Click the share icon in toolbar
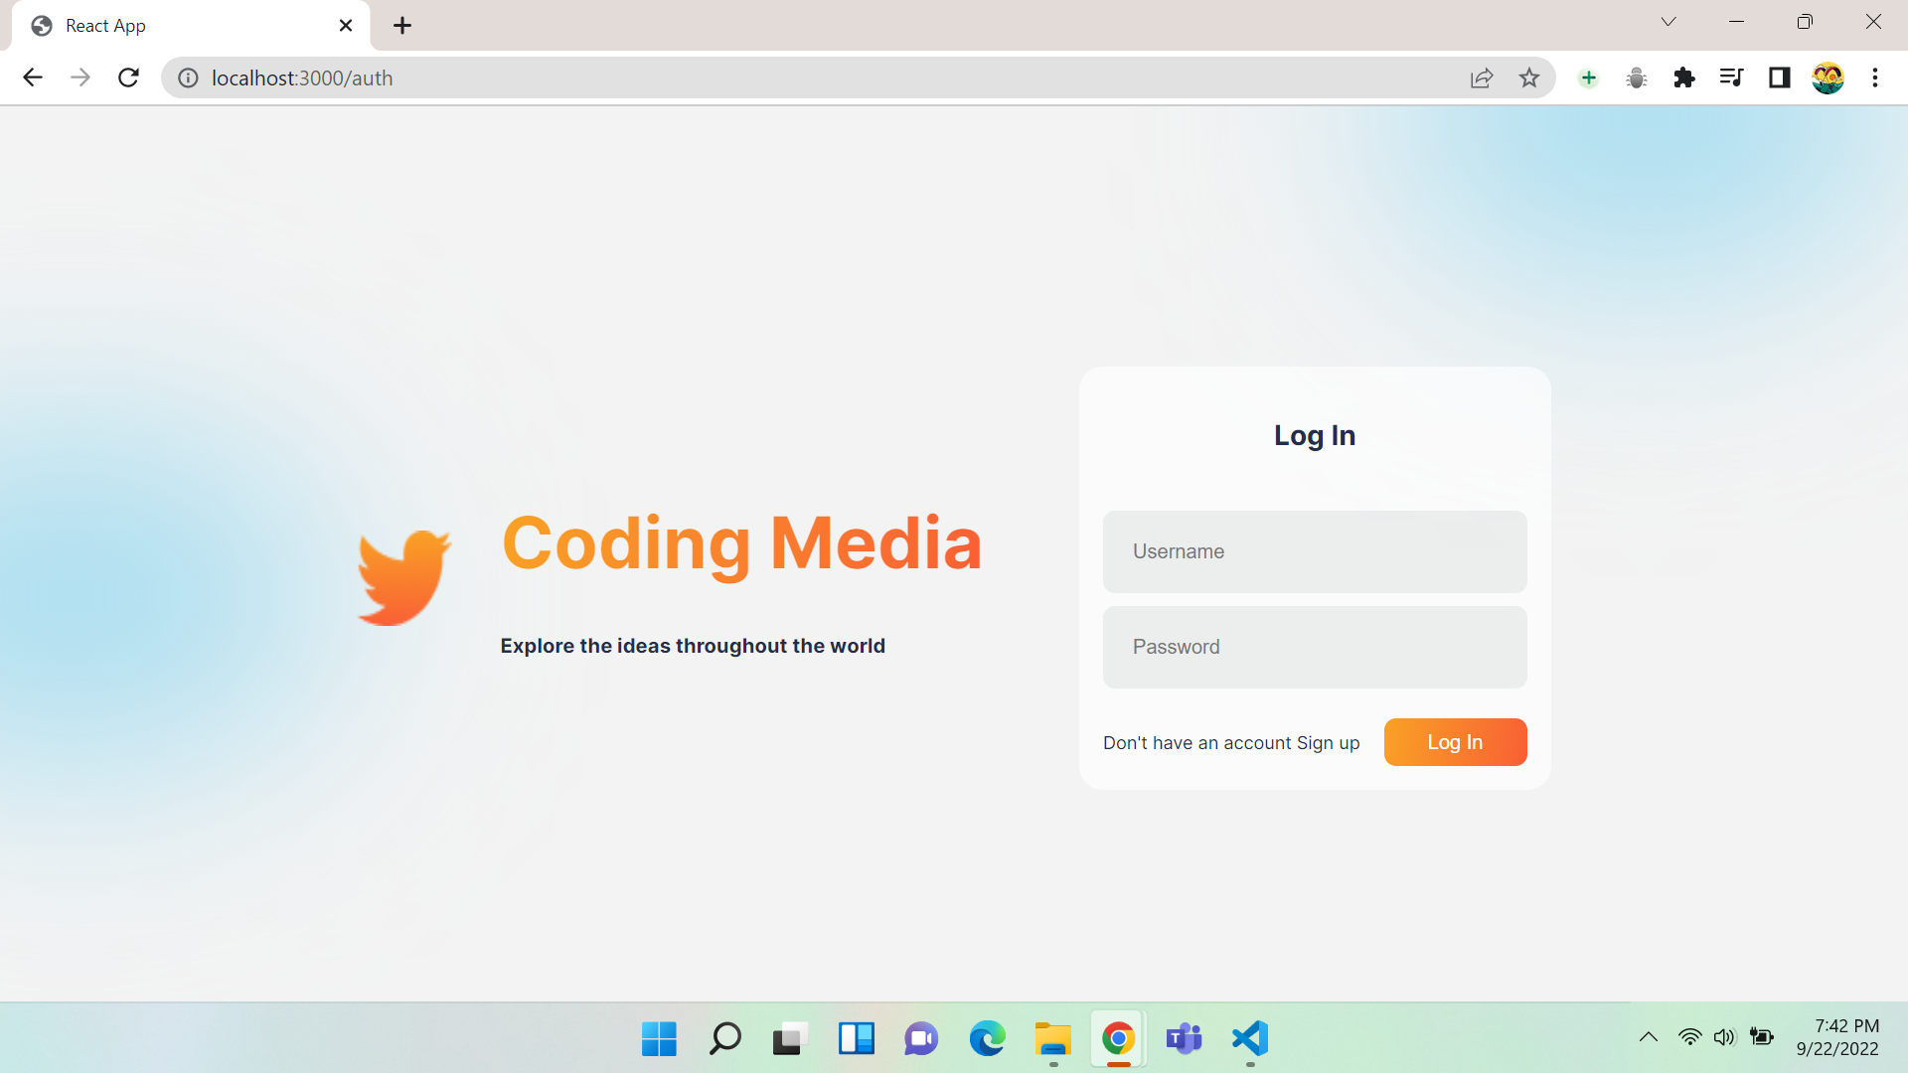 coord(1482,77)
